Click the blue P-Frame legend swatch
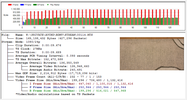Viewport: 187px width, 100px height. click(x=22, y=4)
